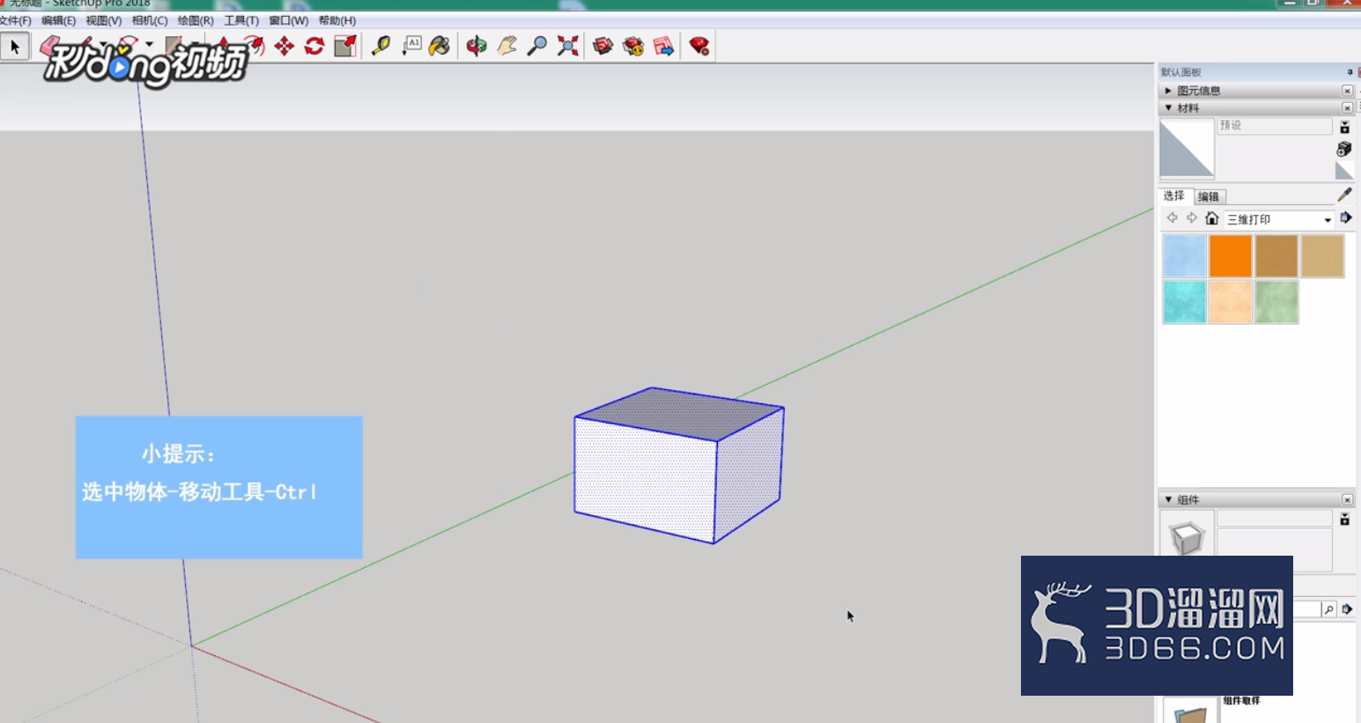The width and height of the screenshot is (1361, 723).
Task: Close the 材料 panel
Action: [x=1347, y=108]
